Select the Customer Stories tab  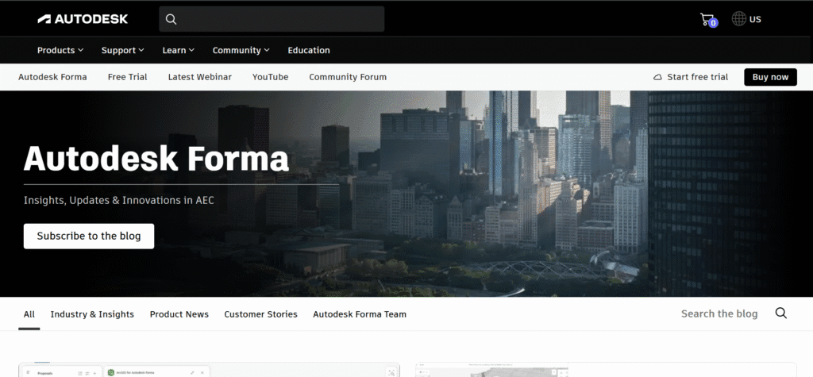(x=260, y=314)
